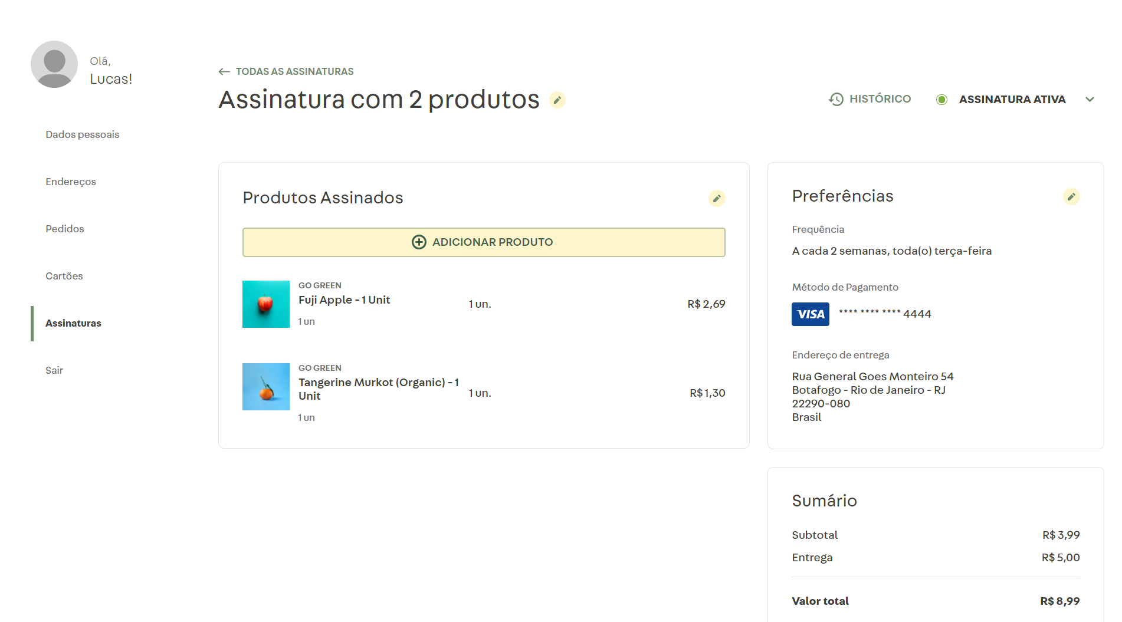This screenshot has width=1122, height=622.
Task: Click the user avatar picture
Action: [54, 64]
